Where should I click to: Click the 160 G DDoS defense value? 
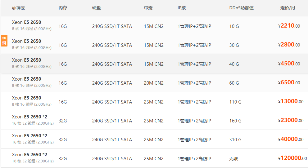[235, 121]
